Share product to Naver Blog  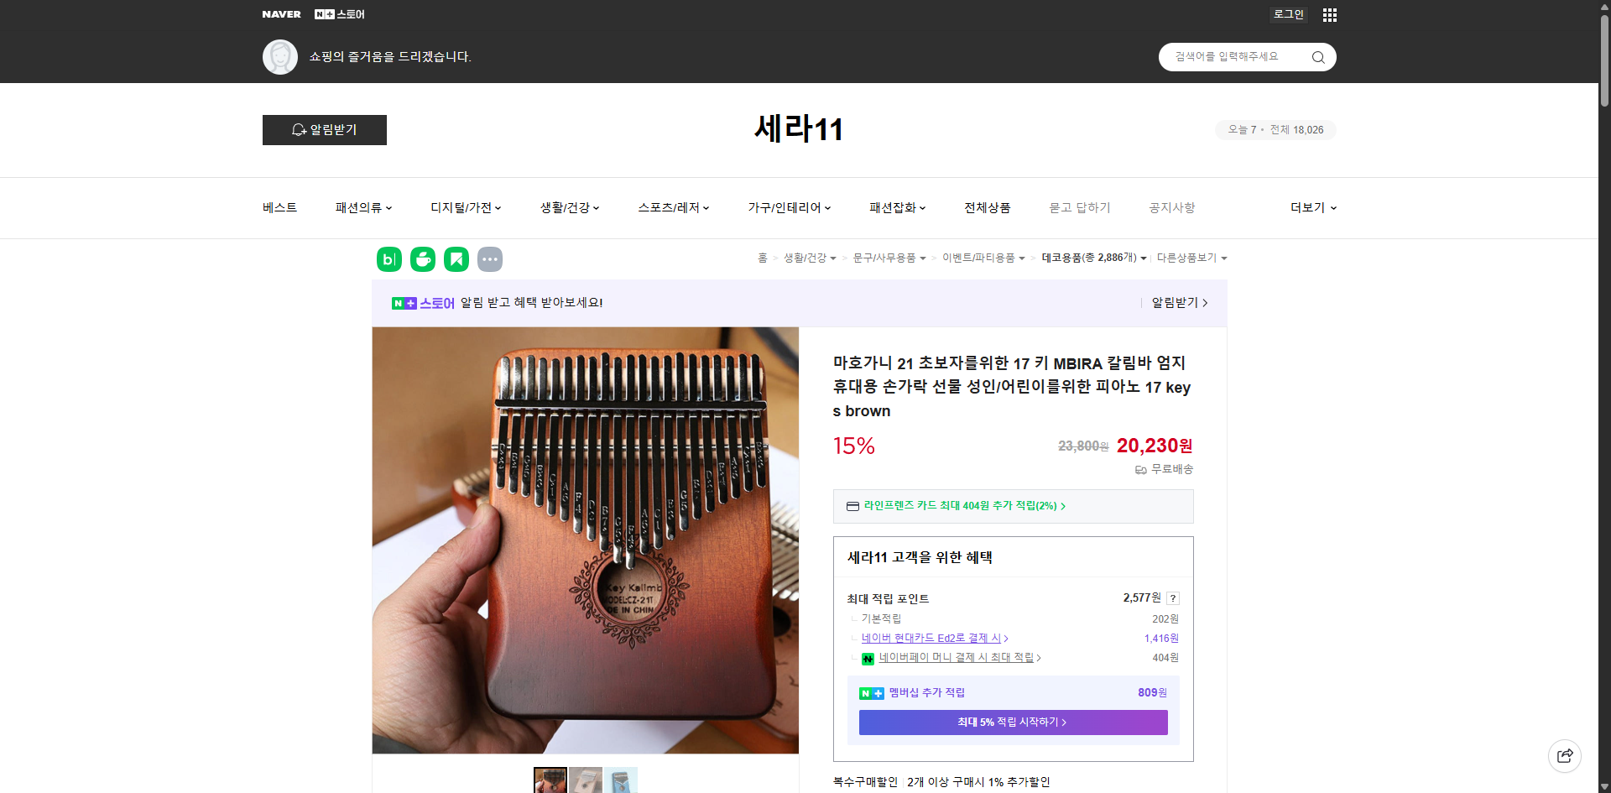[x=388, y=259]
